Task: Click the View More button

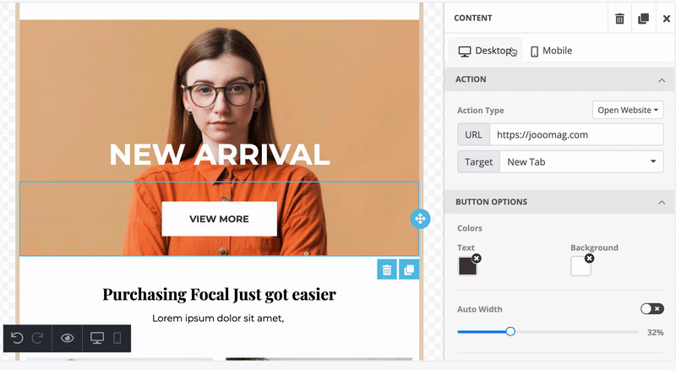Action: point(219,219)
